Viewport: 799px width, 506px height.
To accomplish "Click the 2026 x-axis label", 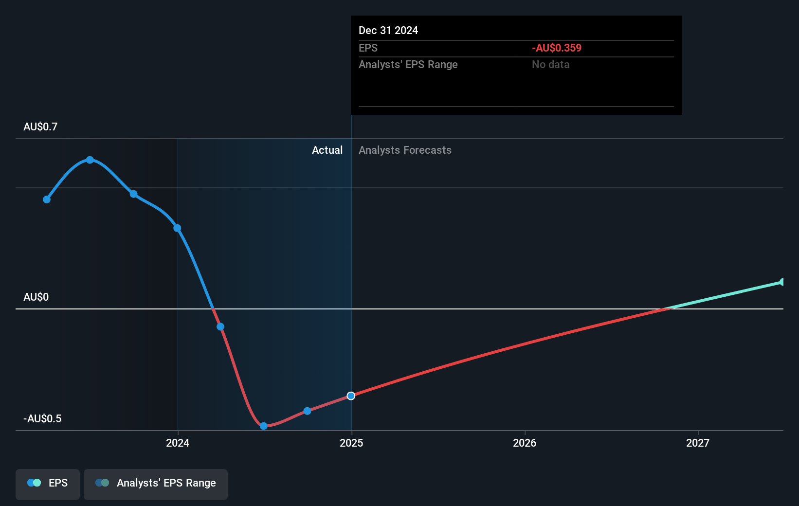I will click(x=525, y=443).
